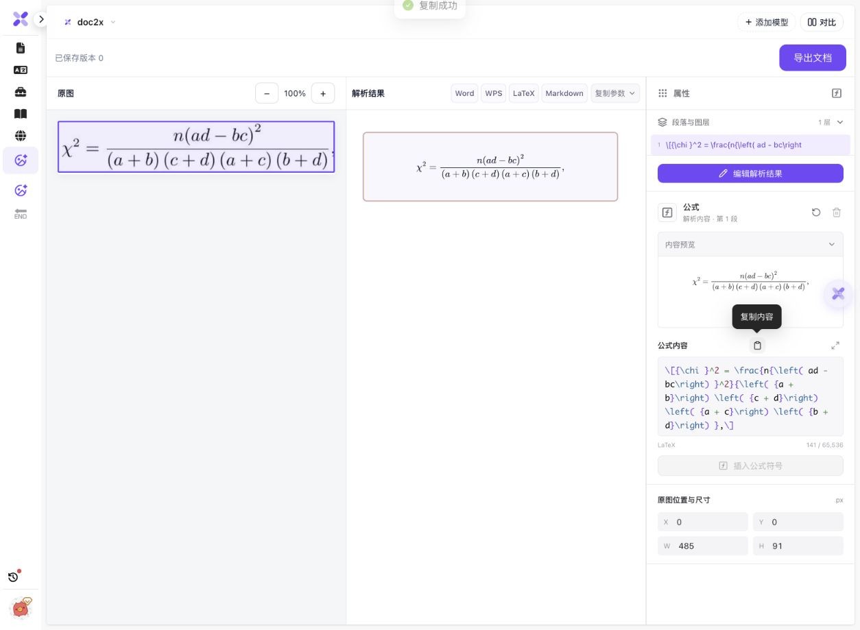
Task: Click the 导出文档 export button
Action: (x=813, y=58)
